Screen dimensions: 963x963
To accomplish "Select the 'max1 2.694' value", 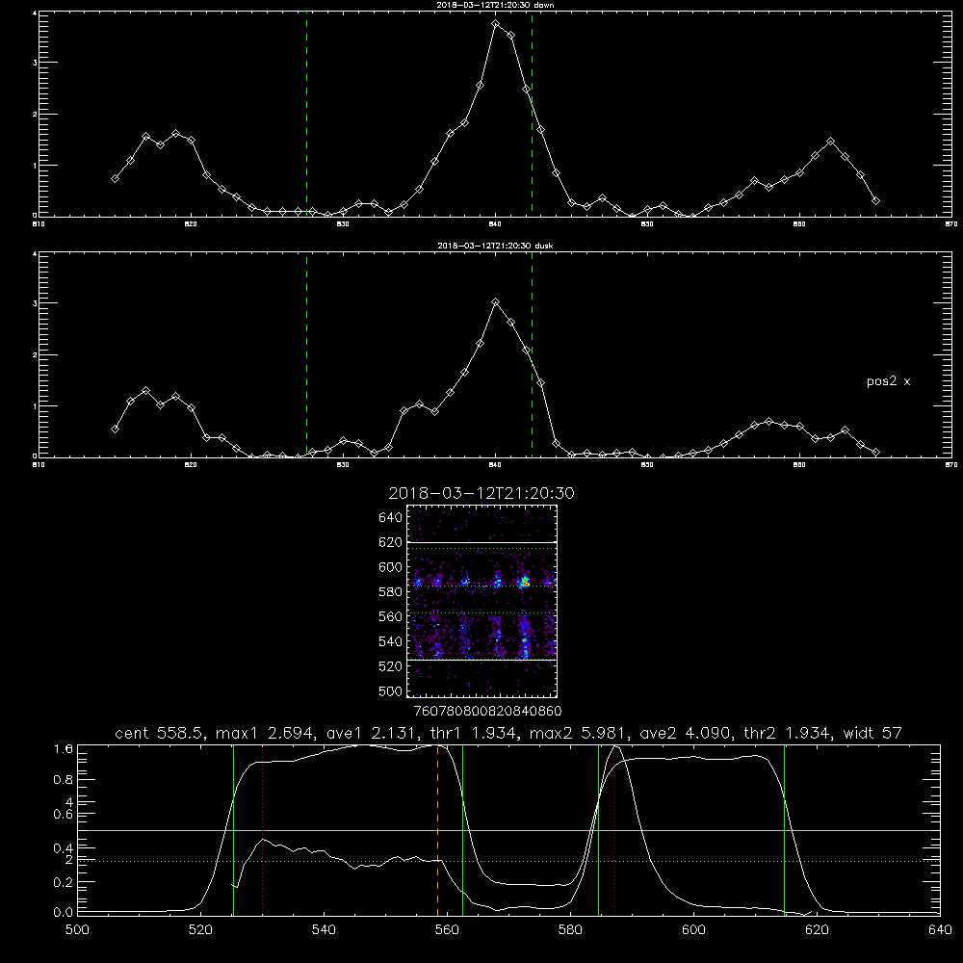I will [266, 733].
